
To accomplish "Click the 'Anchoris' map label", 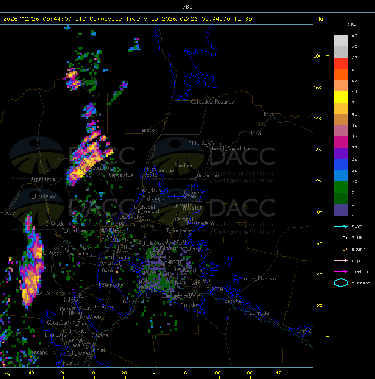I will pyautogui.click(x=105, y=307).
